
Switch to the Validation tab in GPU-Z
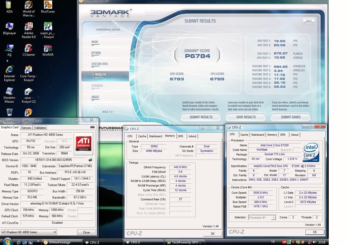[40, 128]
